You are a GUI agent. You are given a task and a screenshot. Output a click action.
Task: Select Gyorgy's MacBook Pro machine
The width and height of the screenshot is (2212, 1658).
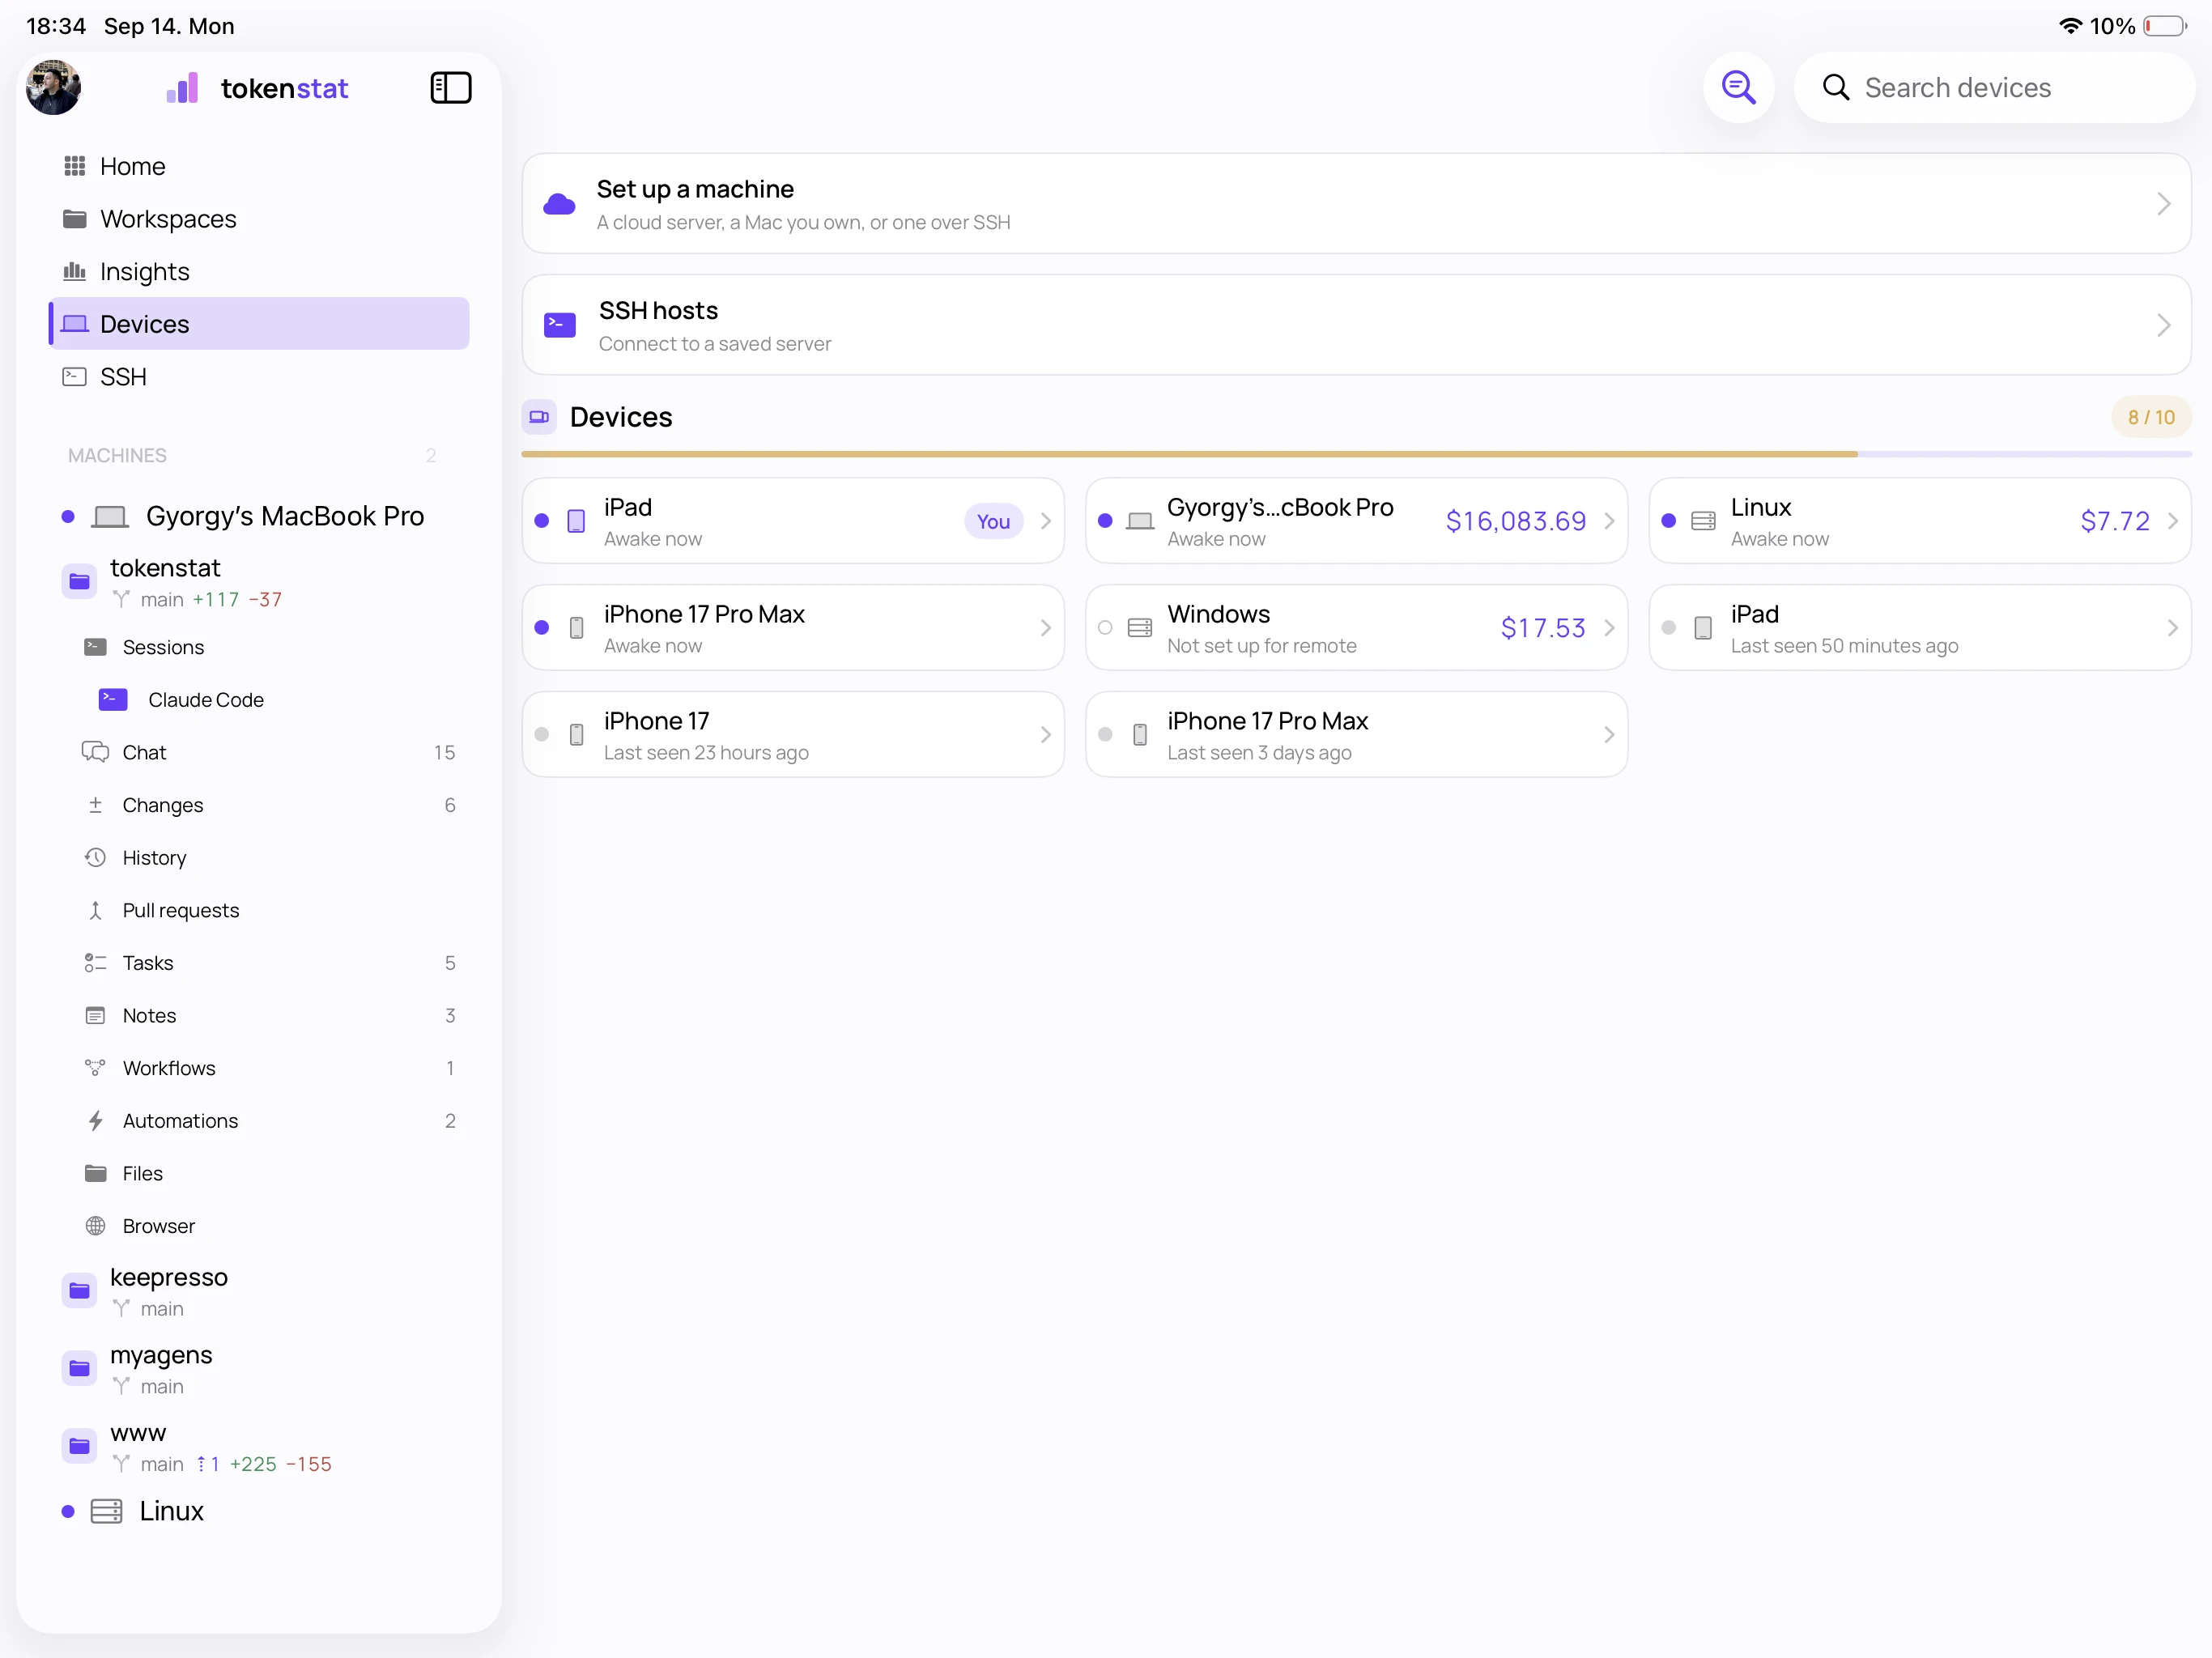pos(259,516)
